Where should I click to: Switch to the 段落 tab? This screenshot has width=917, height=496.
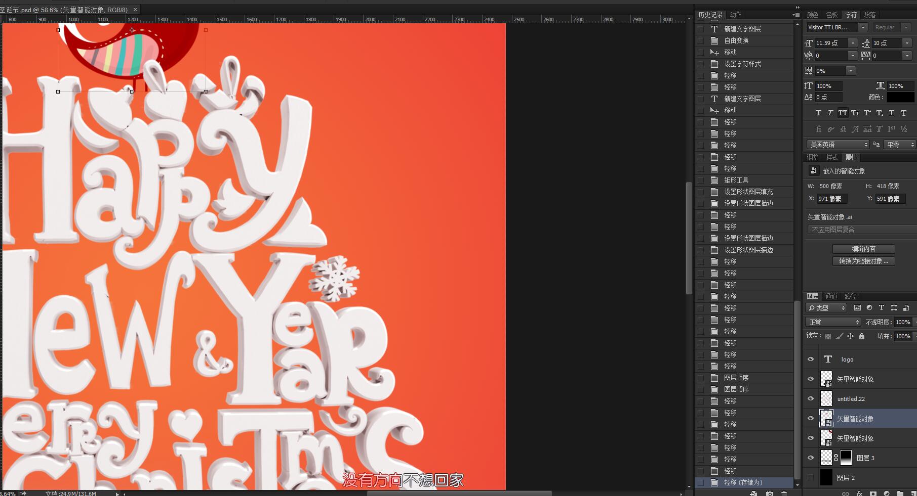click(870, 15)
